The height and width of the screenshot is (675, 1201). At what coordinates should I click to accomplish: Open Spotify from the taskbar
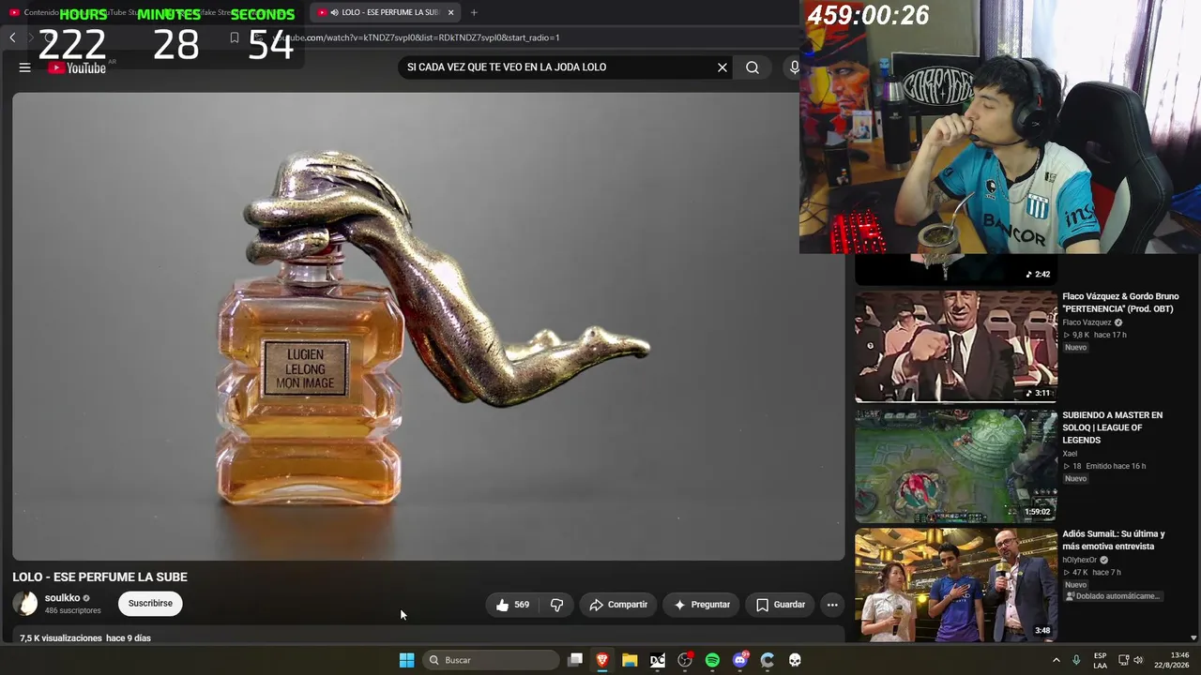(712, 660)
